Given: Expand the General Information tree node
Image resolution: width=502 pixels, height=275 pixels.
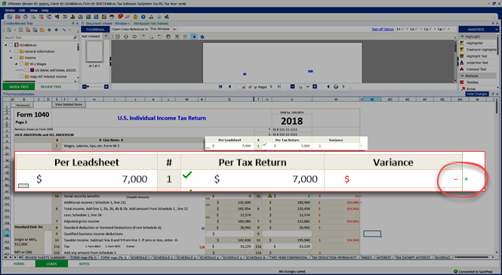Looking at the screenshot, I should (x=11, y=51).
